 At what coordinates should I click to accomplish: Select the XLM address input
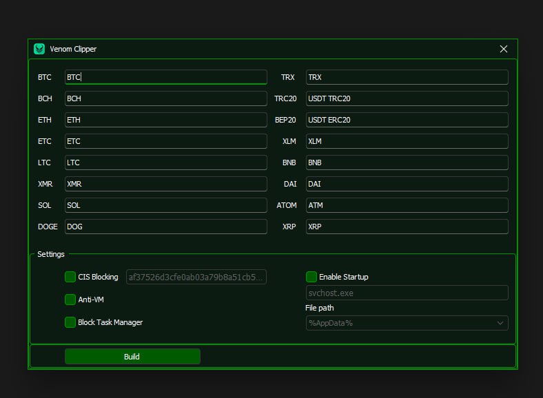coord(407,141)
